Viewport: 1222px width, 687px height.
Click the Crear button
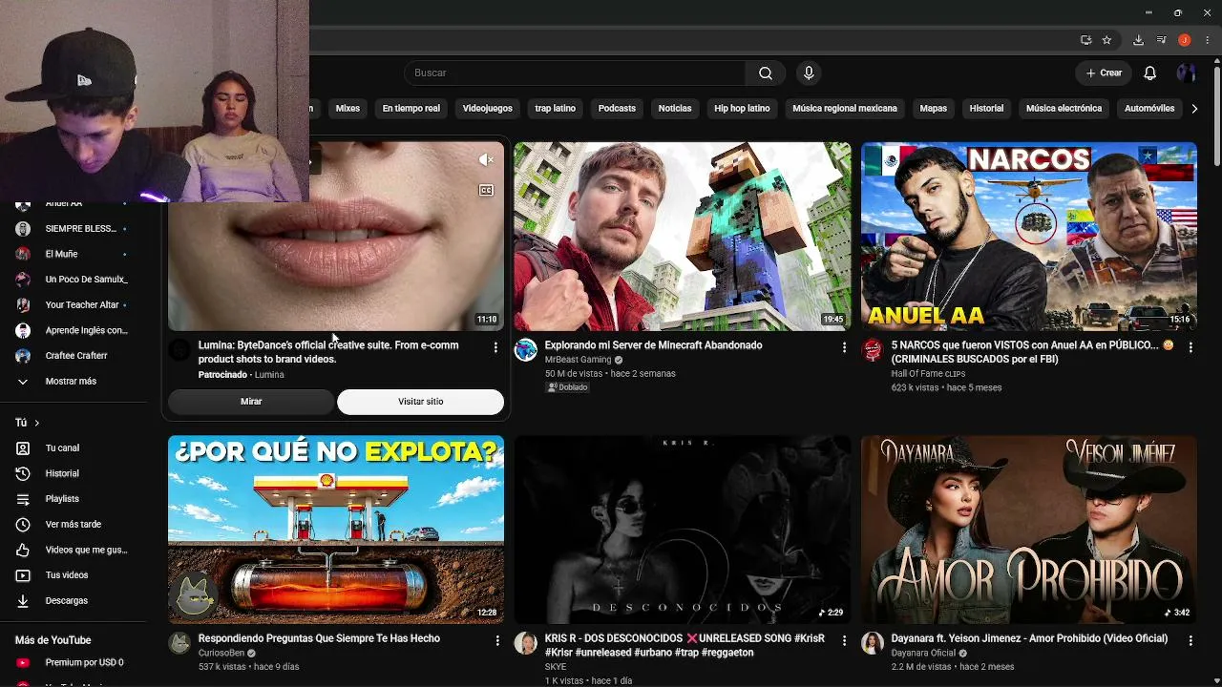[1104, 73]
